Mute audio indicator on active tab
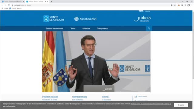The width and height of the screenshot is (194, 109). coord(45,2)
